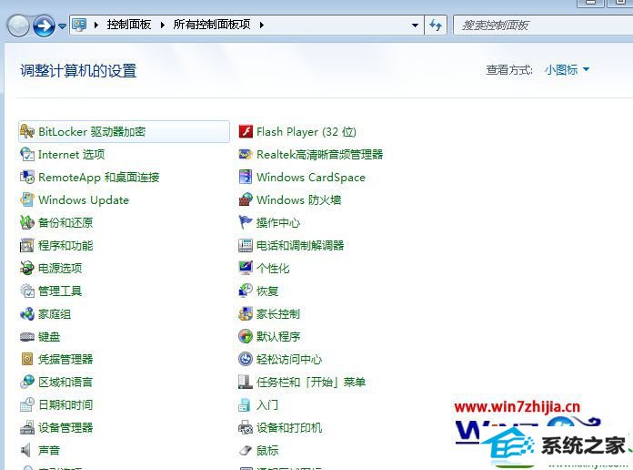Click the control panel icon in address bar
Screen dimensions: 633x470
[79, 25]
